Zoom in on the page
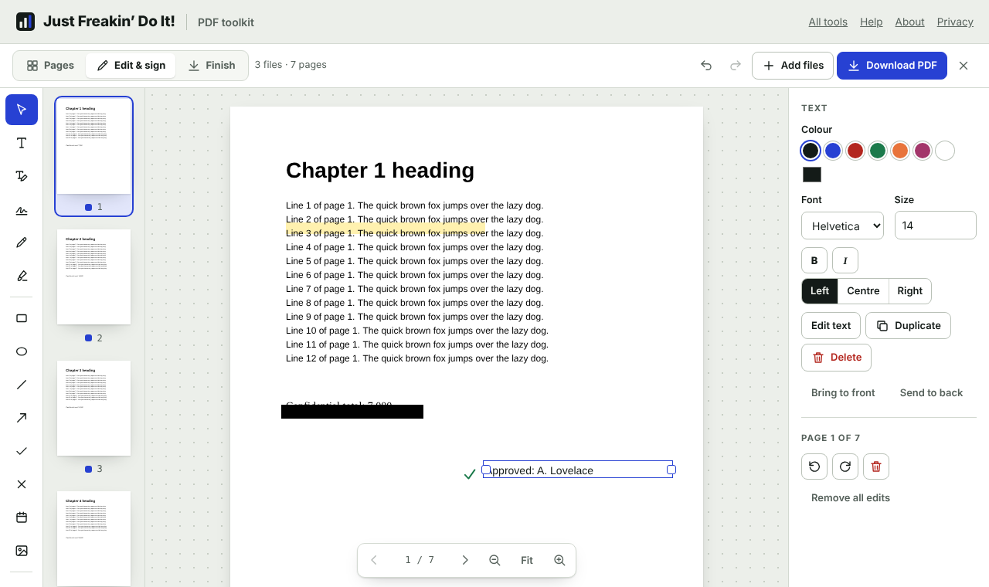Viewport: 989px width, 587px height. point(559,560)
